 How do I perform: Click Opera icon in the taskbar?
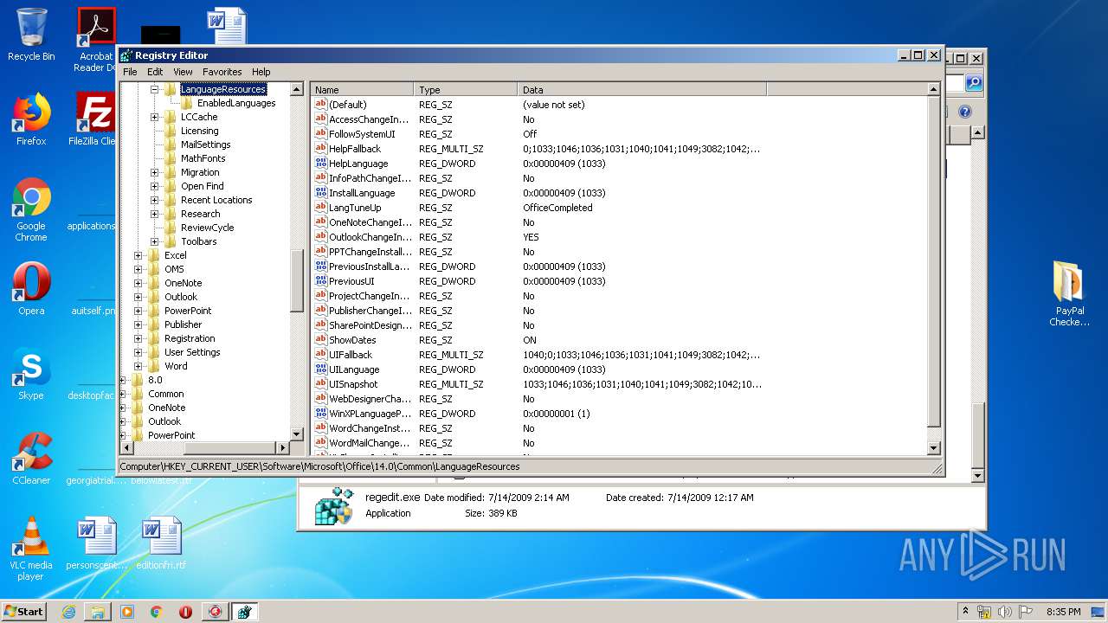[185, 612]
